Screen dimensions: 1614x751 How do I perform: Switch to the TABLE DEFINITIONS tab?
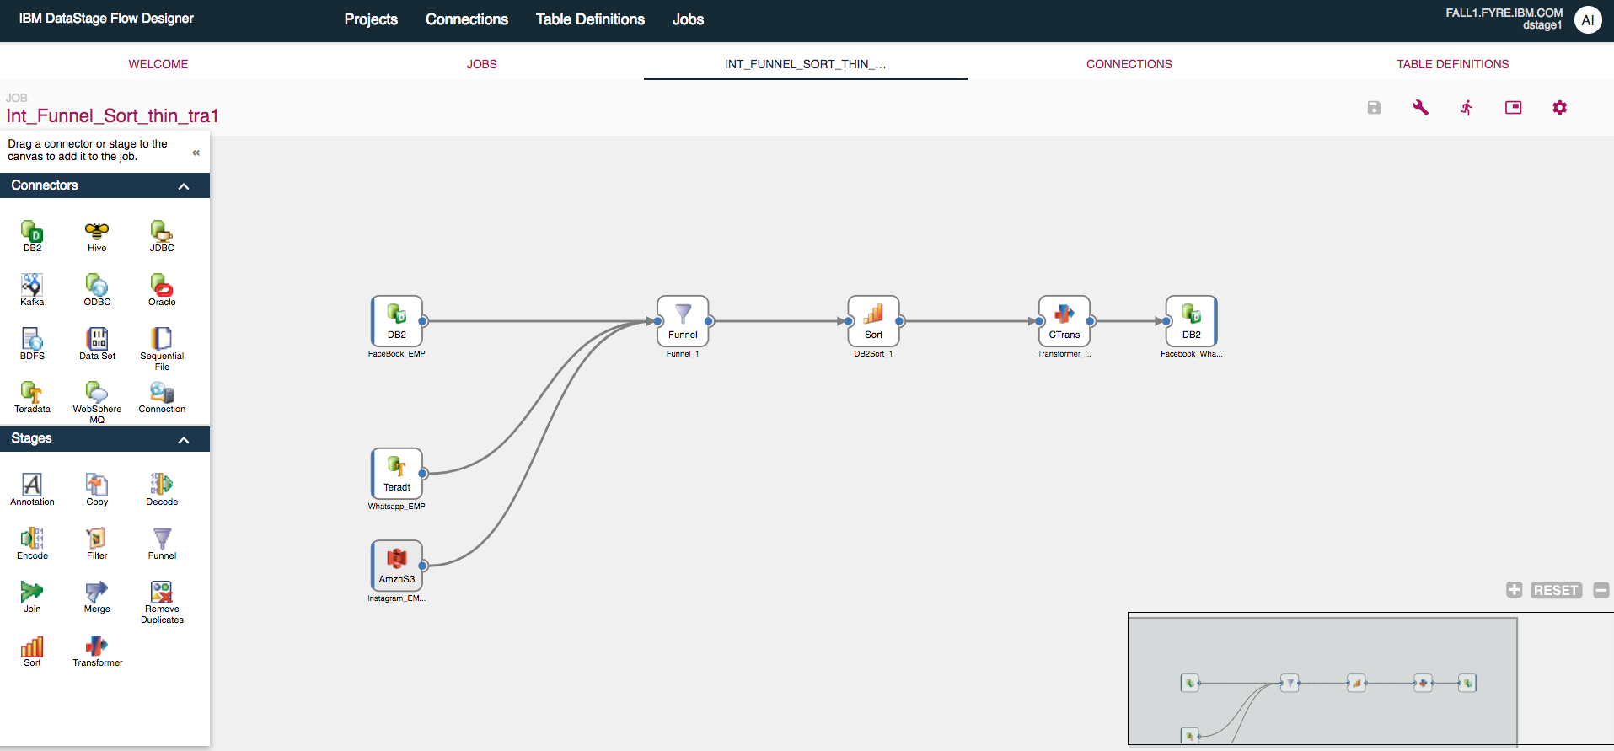pyautogui.click(x=1453, y=64)
